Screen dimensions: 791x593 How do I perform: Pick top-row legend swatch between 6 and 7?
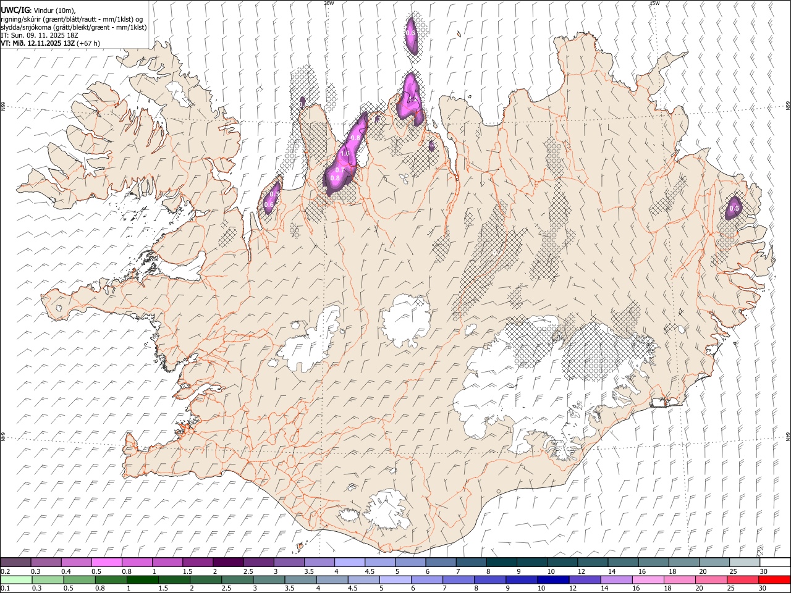(x=440, y=563)
